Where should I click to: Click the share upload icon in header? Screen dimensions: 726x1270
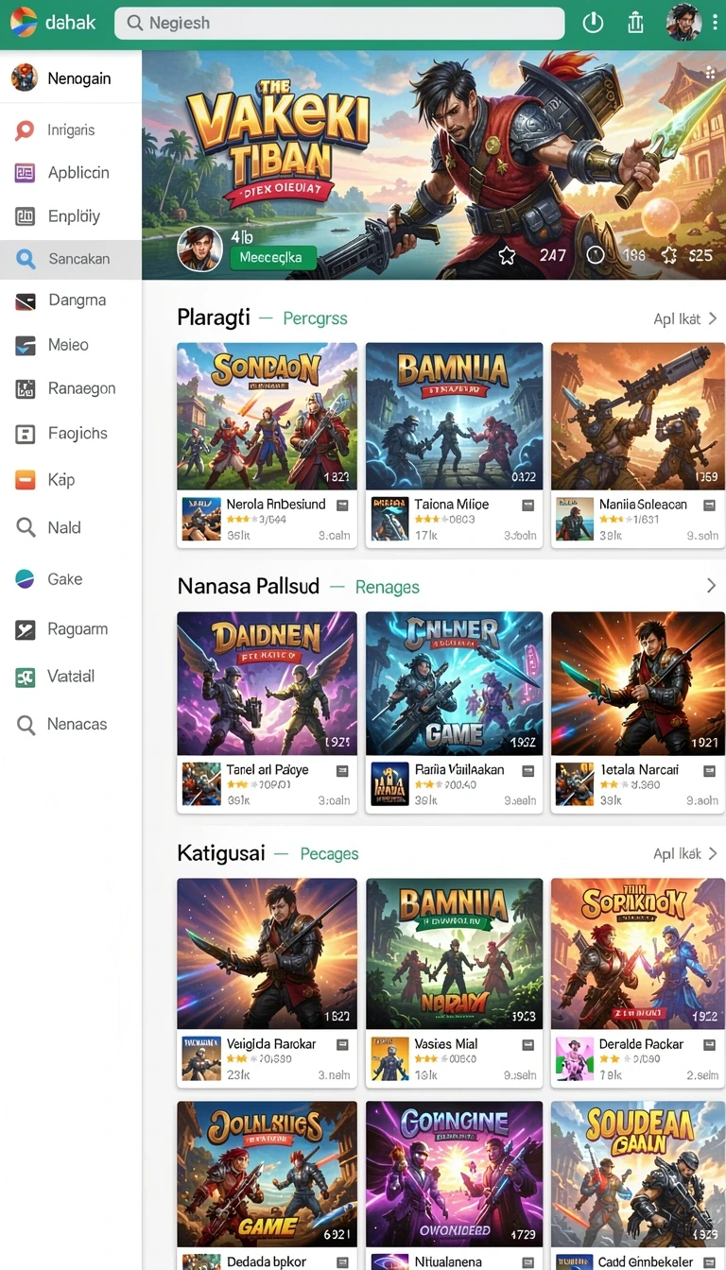coord(635,23)
